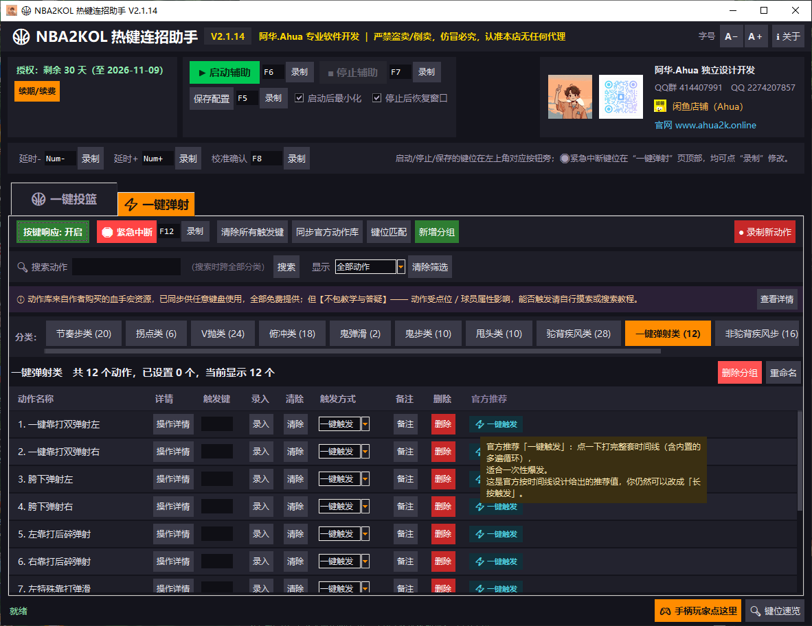Select the 节奏步类 (20) category
The height and width of the screenshot is (626, 812).
click(x=84, y=334)
